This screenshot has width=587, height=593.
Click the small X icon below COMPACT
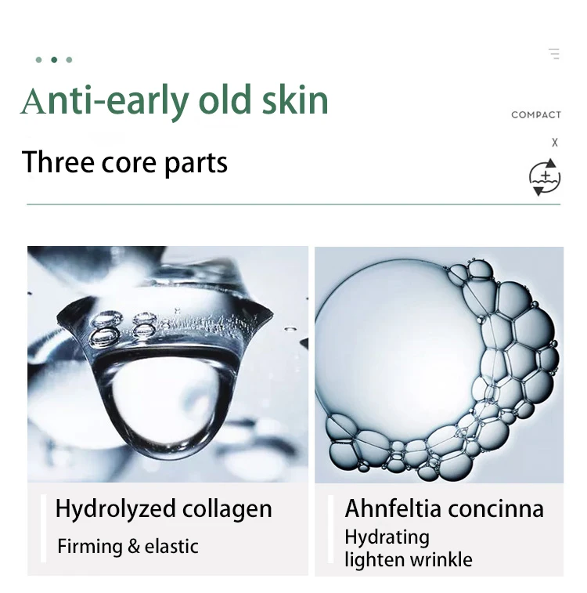(554, 143)
